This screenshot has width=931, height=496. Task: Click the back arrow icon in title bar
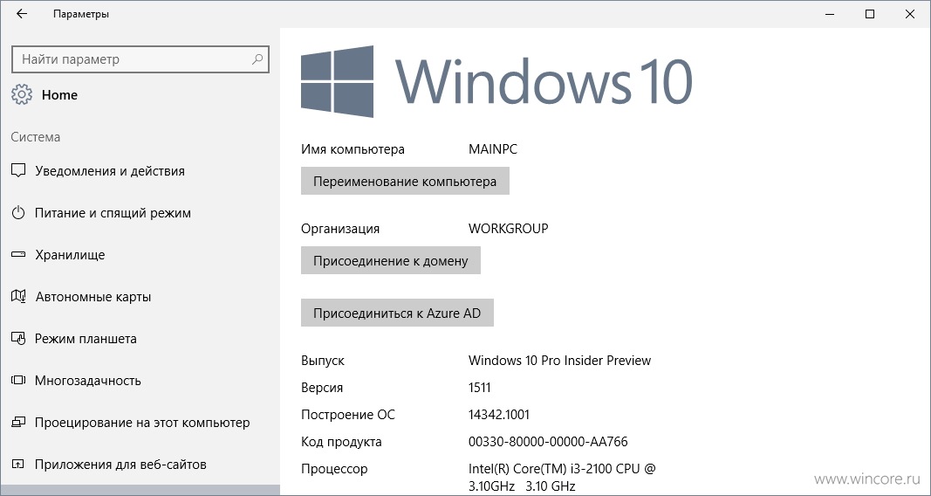(22, 14)
